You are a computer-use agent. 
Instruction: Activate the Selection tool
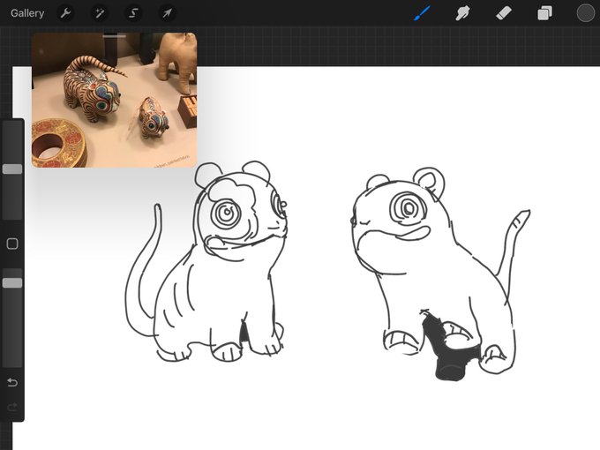pyautogui.click(x=133, y=13)
